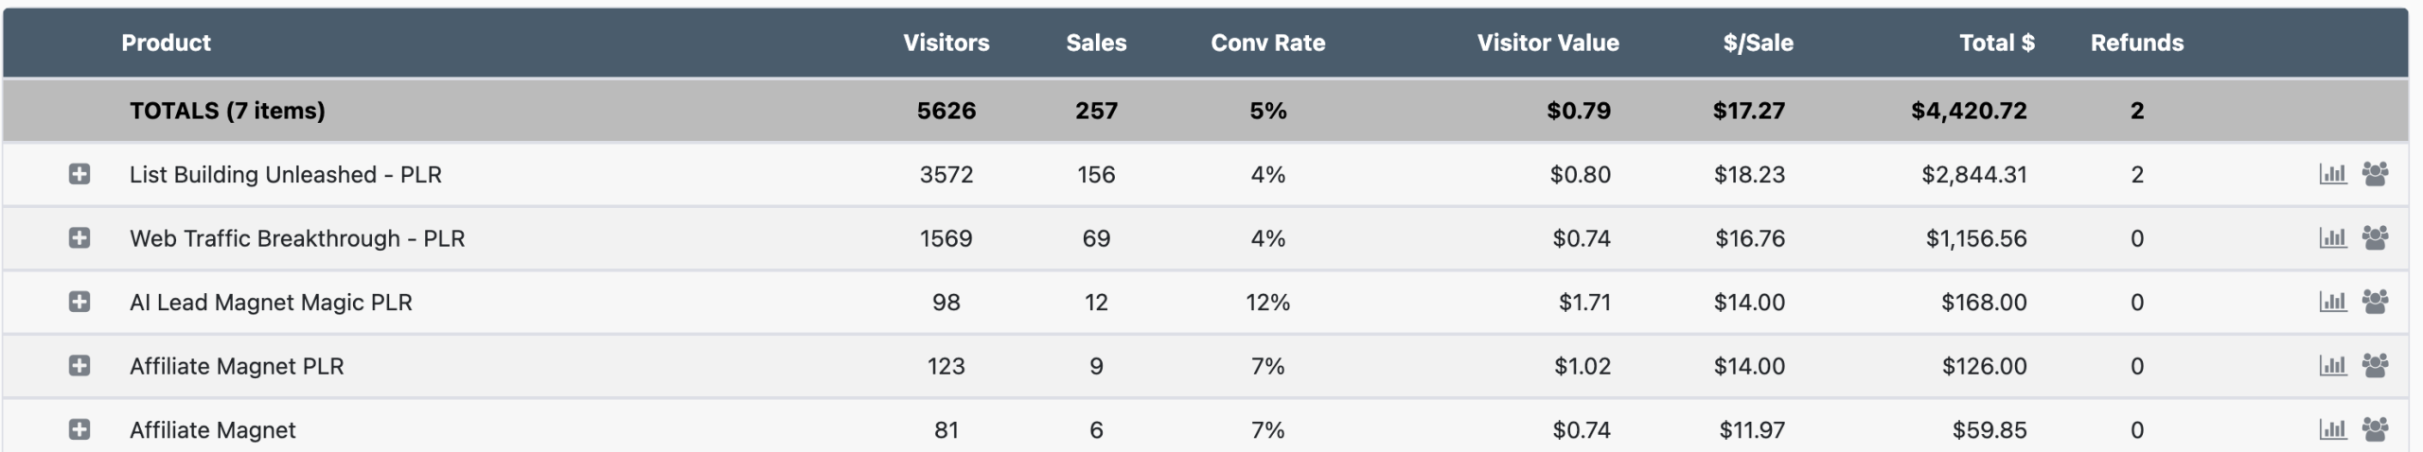View affiliates icon for Web Traffic Breakthrough
This screenshot has width=2423, height=452.
tap(2375, 237)
